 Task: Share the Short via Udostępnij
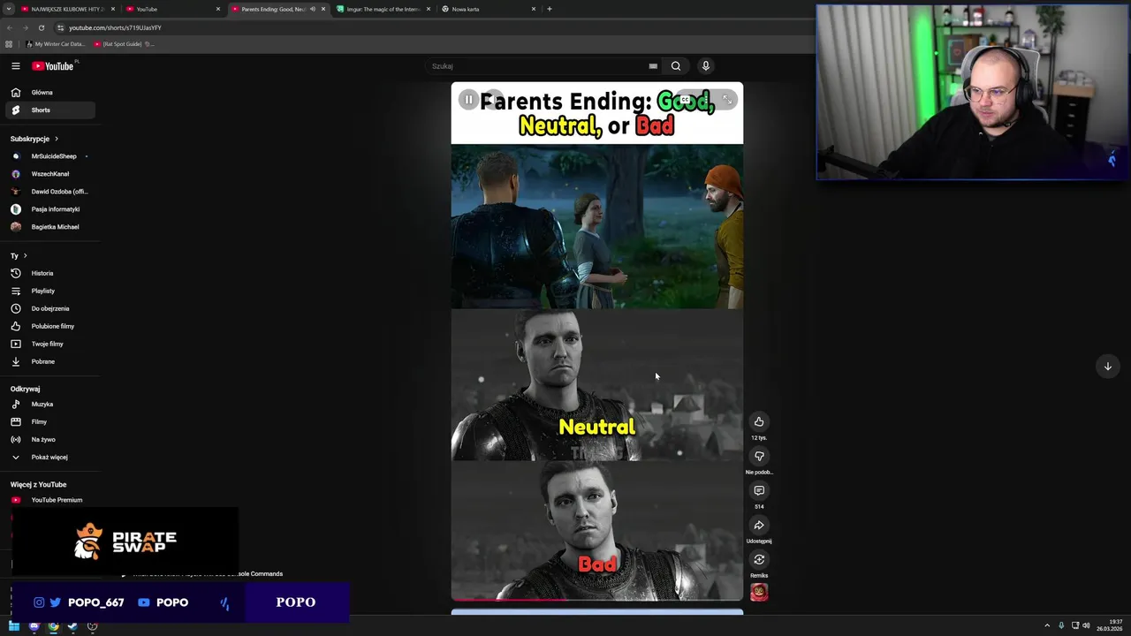(x=759, y=525)
